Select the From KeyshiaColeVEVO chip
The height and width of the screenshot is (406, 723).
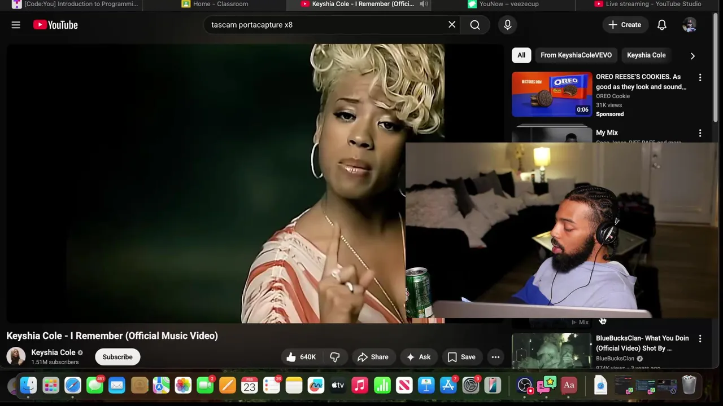click(x=576, y=55)
